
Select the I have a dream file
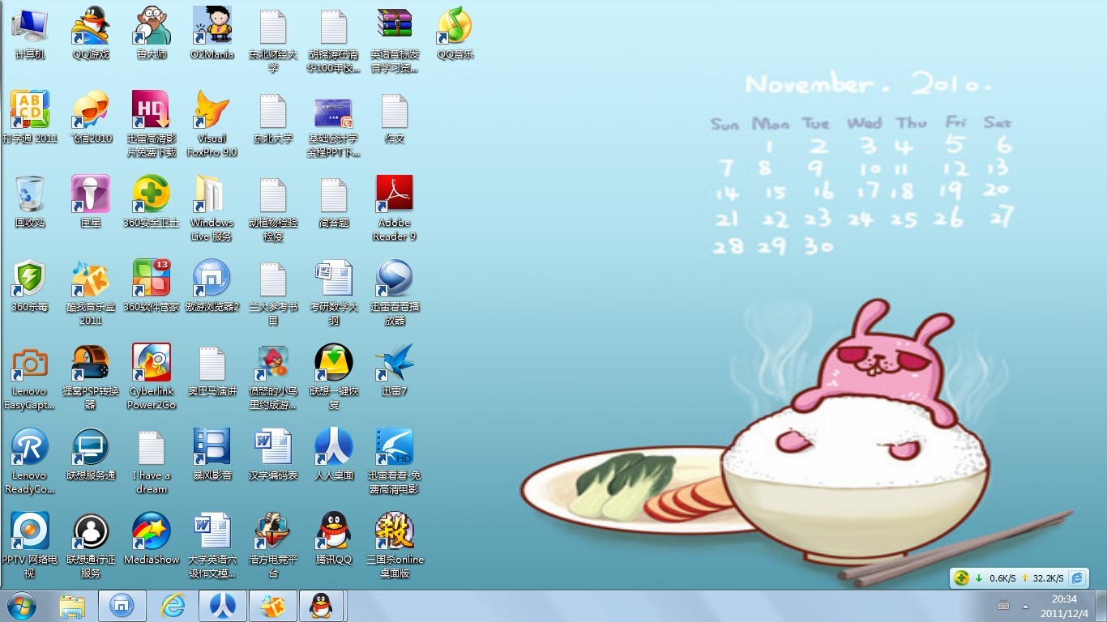coord(152,461)
